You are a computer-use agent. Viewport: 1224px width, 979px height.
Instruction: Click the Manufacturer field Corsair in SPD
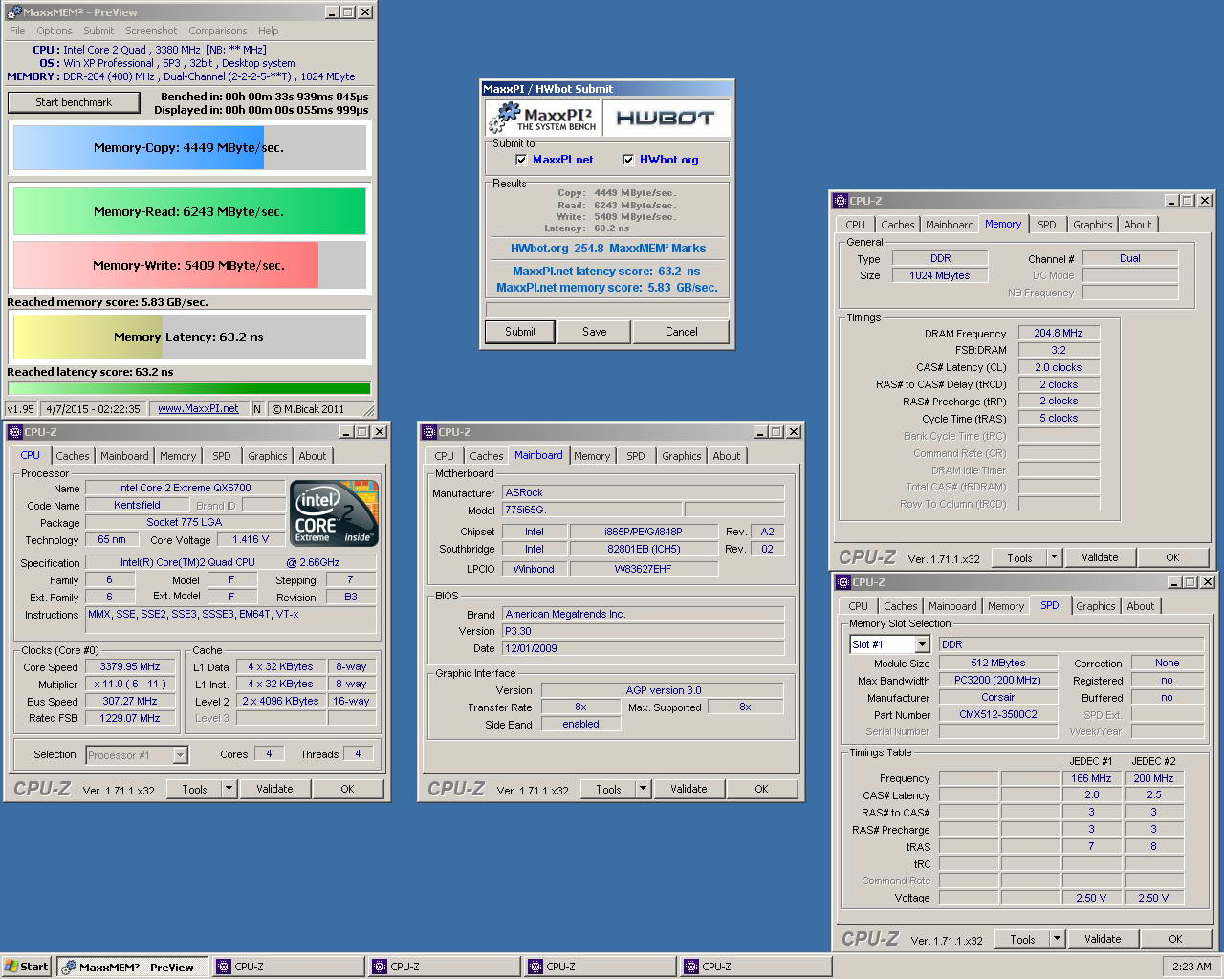pos(997,697)
